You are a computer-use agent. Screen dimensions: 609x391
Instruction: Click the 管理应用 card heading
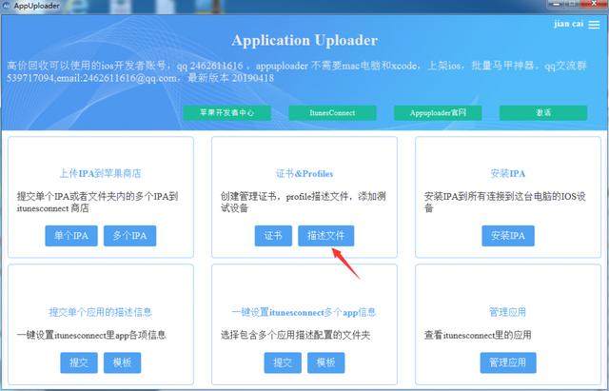pos(507,312)
